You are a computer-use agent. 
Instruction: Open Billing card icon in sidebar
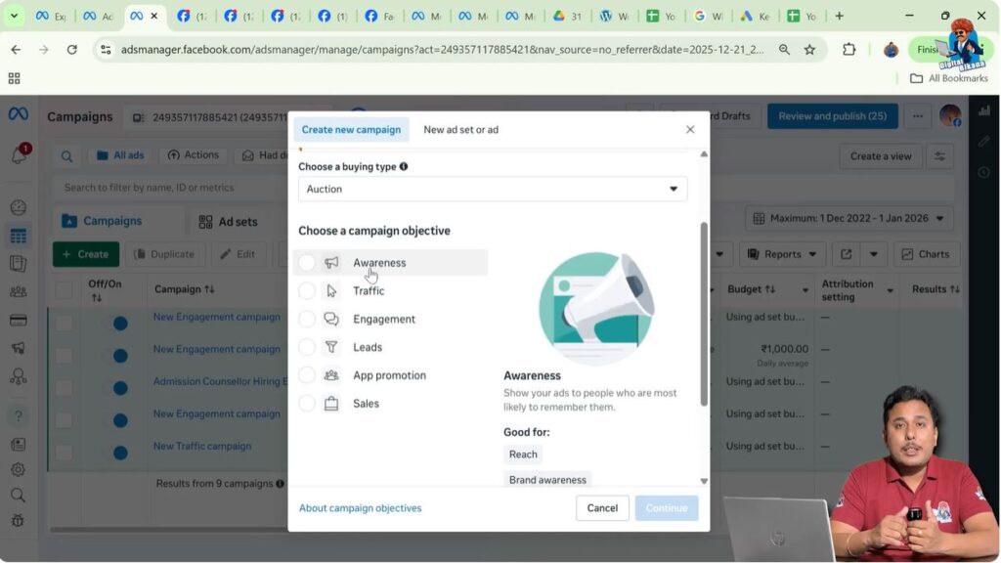click(18, 320)
